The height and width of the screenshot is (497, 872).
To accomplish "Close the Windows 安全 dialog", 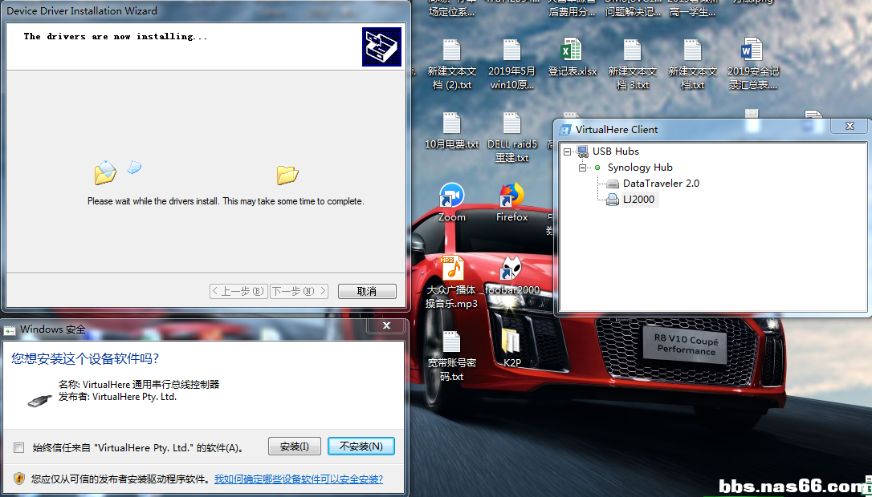I will point(386,325).
